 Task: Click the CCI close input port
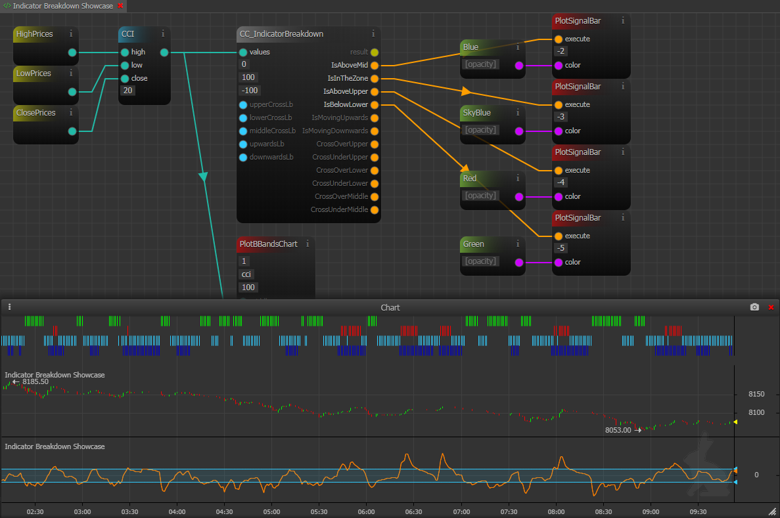coord(125,79)
